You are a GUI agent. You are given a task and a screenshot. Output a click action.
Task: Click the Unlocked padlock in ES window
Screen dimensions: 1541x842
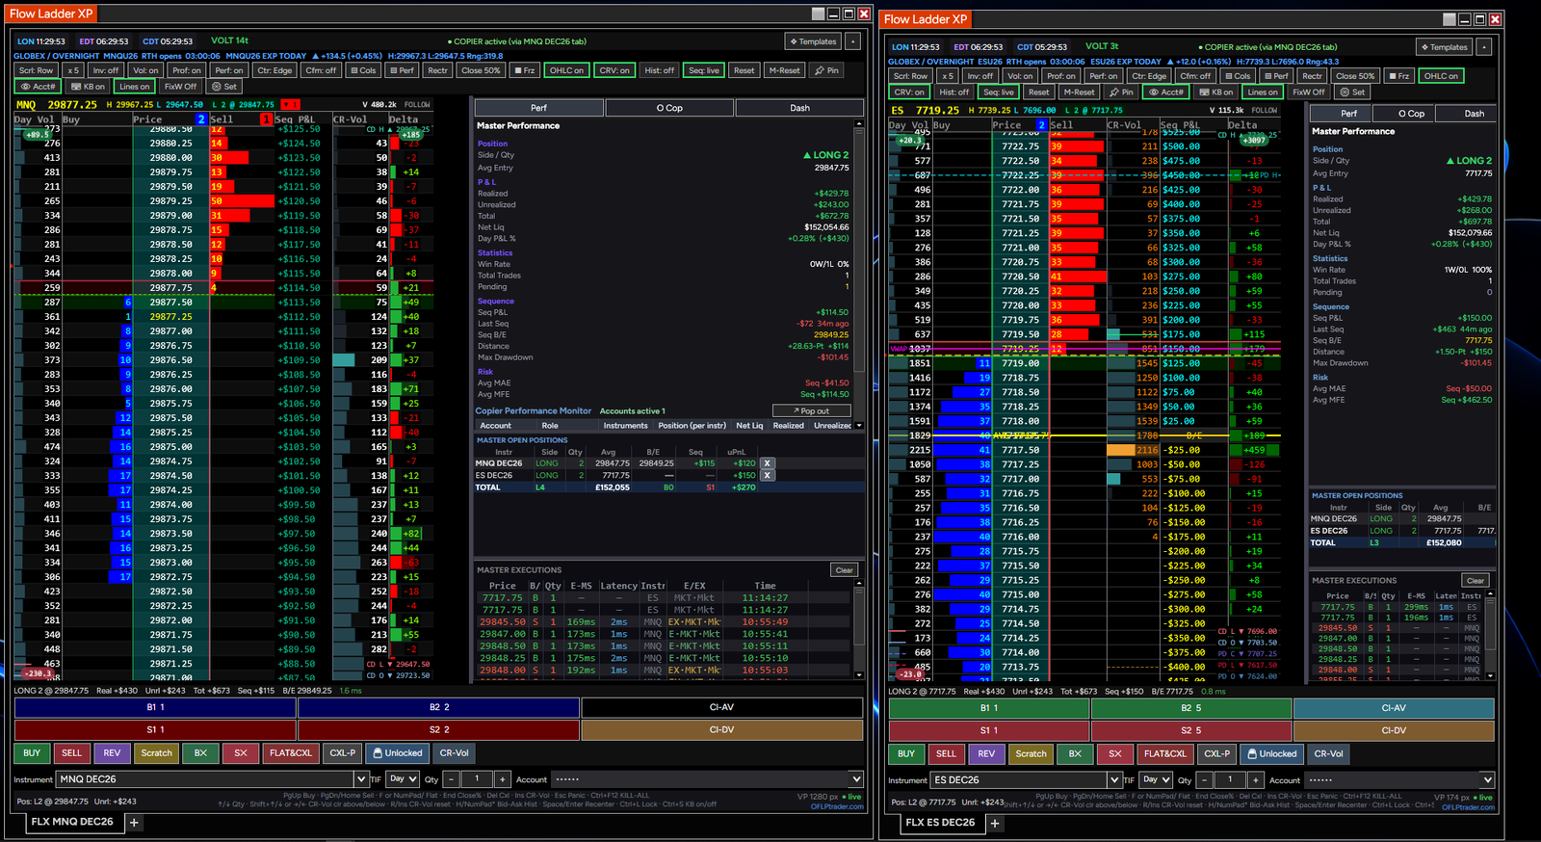click(x=1272, y=753)
